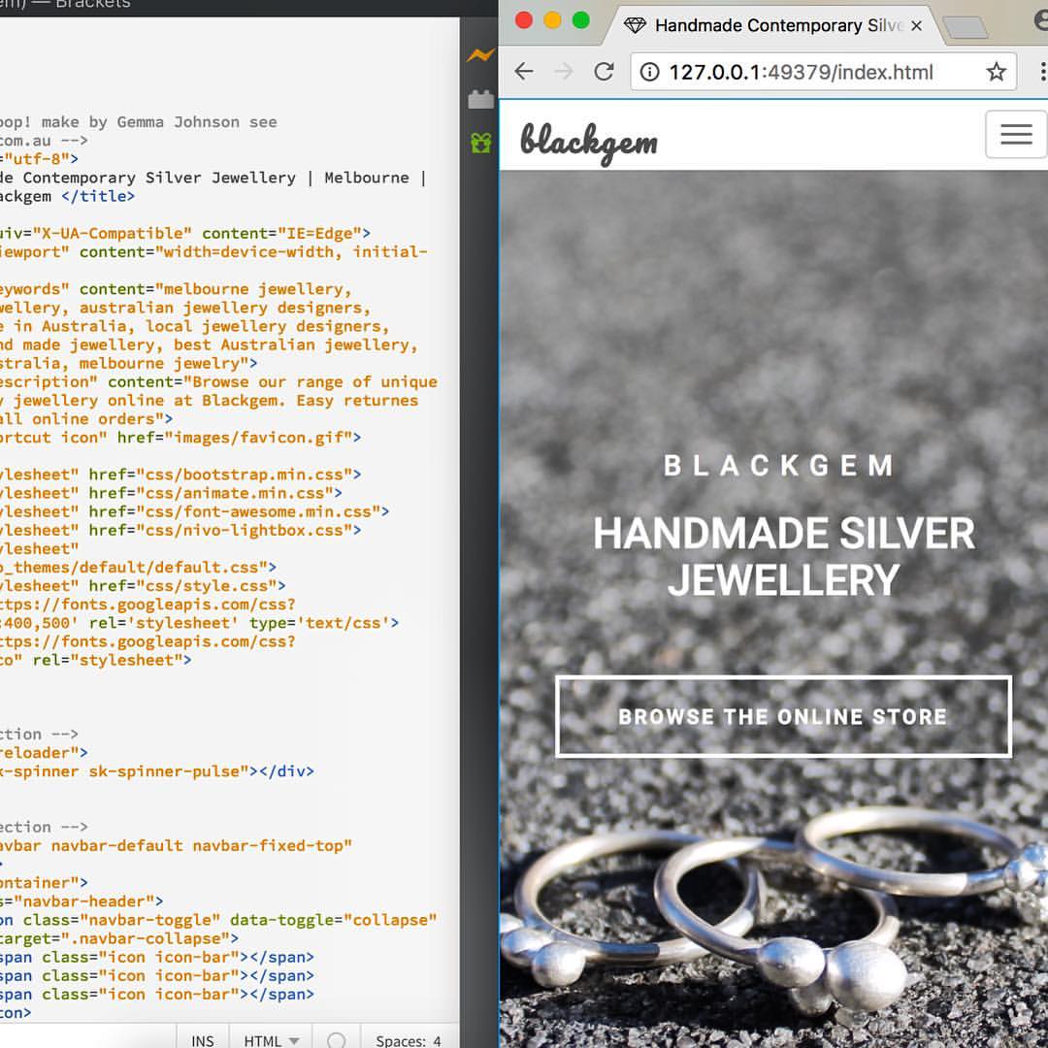Screen dimensions: 1048x1048
Task: Bookmark this page with the star icon
Action: point(996,72)
